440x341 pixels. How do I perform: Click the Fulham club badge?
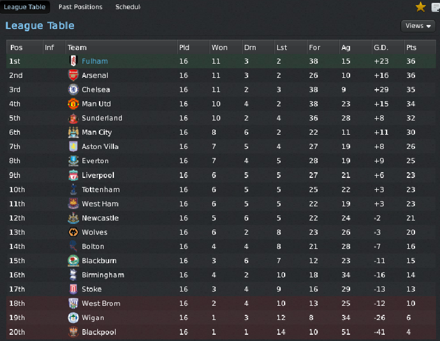click(72, 61)
